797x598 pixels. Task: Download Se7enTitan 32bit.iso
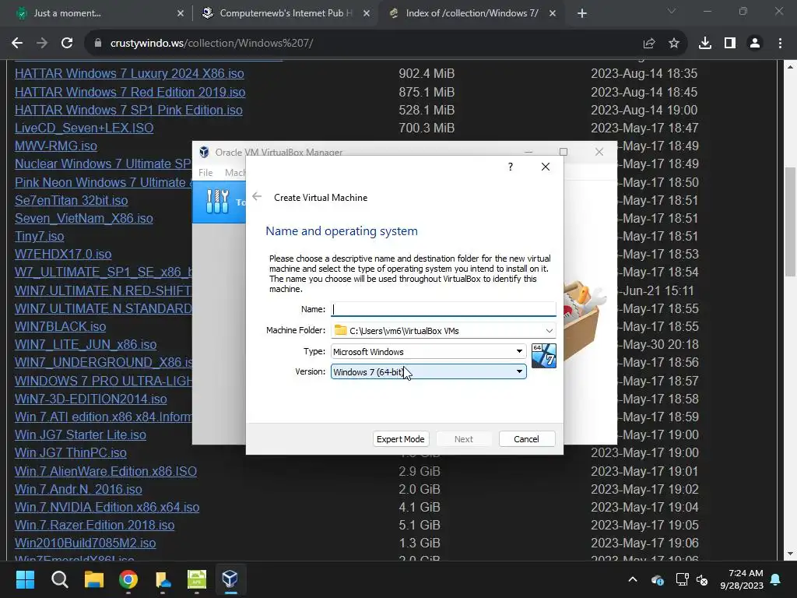pyautogui.click(x=71, y=200)
